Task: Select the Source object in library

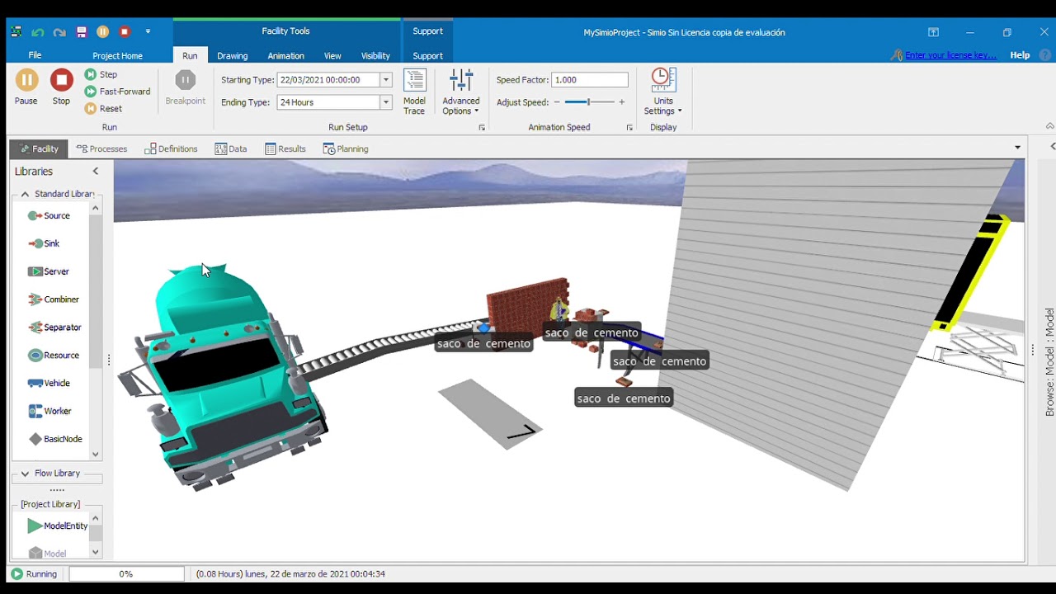Action: (x=49, y=216)
